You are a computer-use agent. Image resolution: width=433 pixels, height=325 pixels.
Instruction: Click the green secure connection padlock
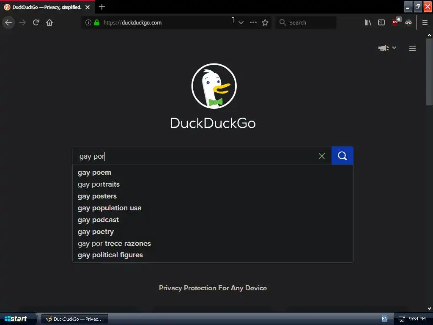coord(97,22)
